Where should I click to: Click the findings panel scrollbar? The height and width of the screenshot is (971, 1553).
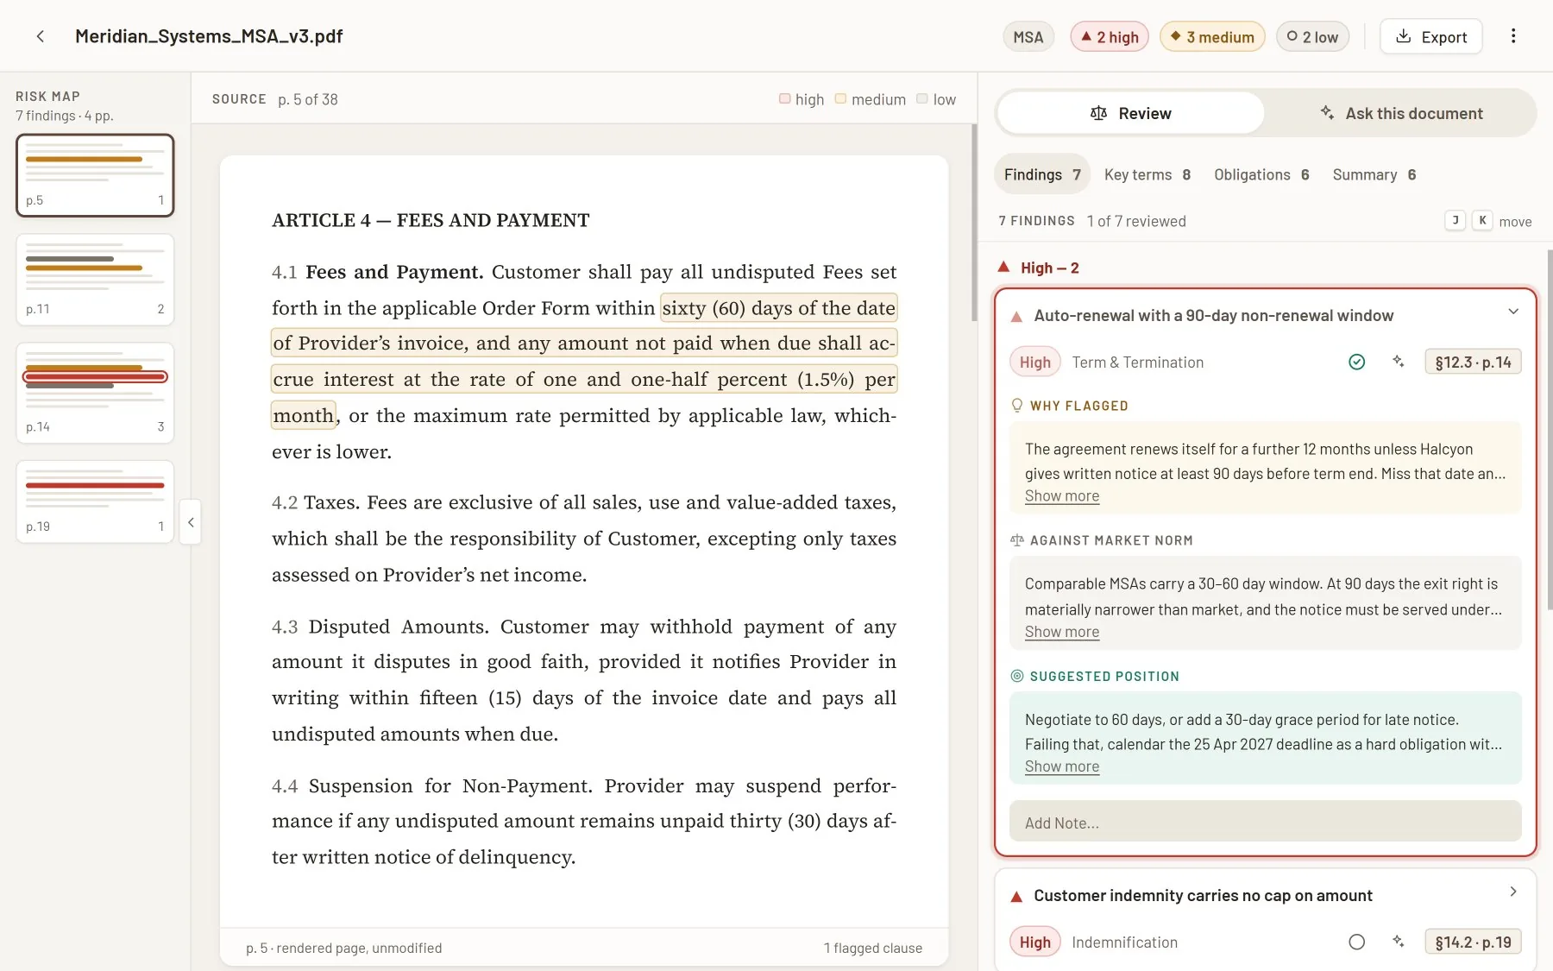(1549, 430)
